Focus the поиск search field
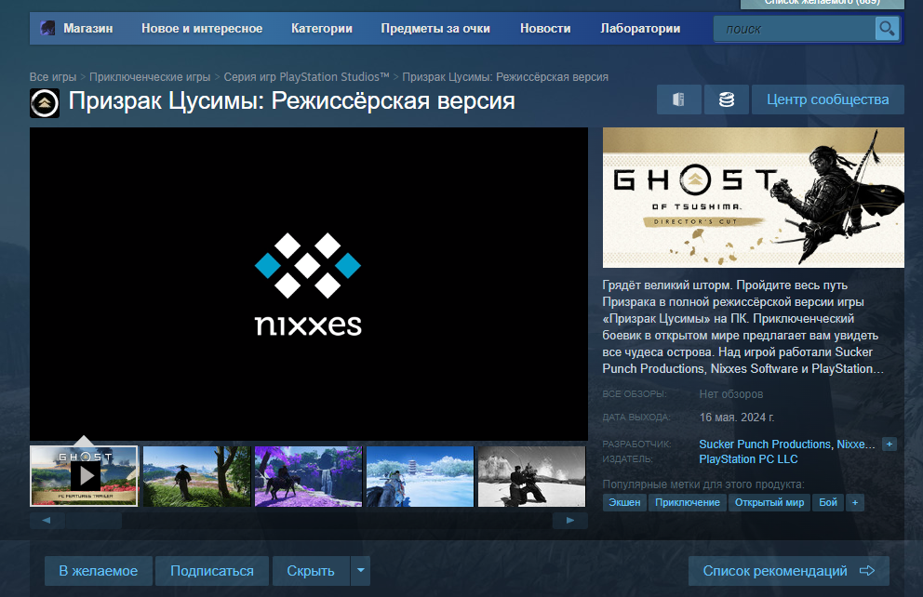Viewport: 923px width, 597px height. (794, 29)
